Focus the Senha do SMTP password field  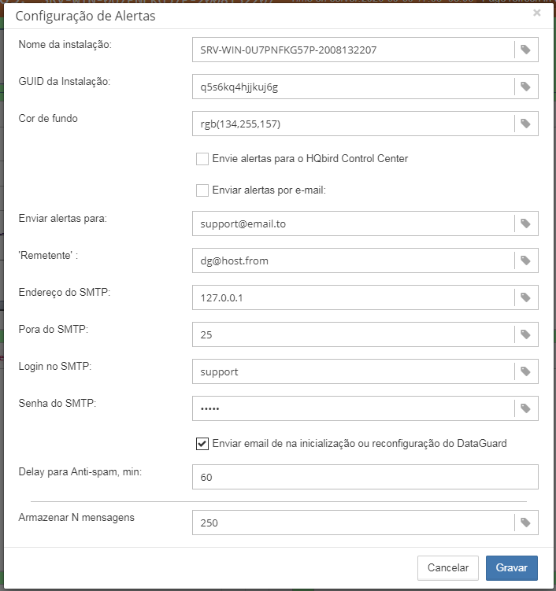click(353, 408)
